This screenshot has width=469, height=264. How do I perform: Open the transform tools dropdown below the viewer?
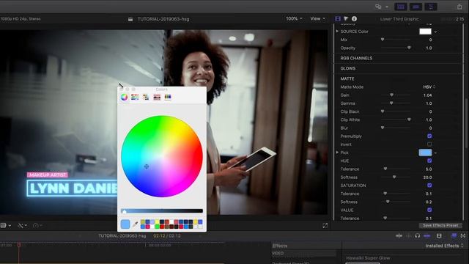tap(23, 225)
